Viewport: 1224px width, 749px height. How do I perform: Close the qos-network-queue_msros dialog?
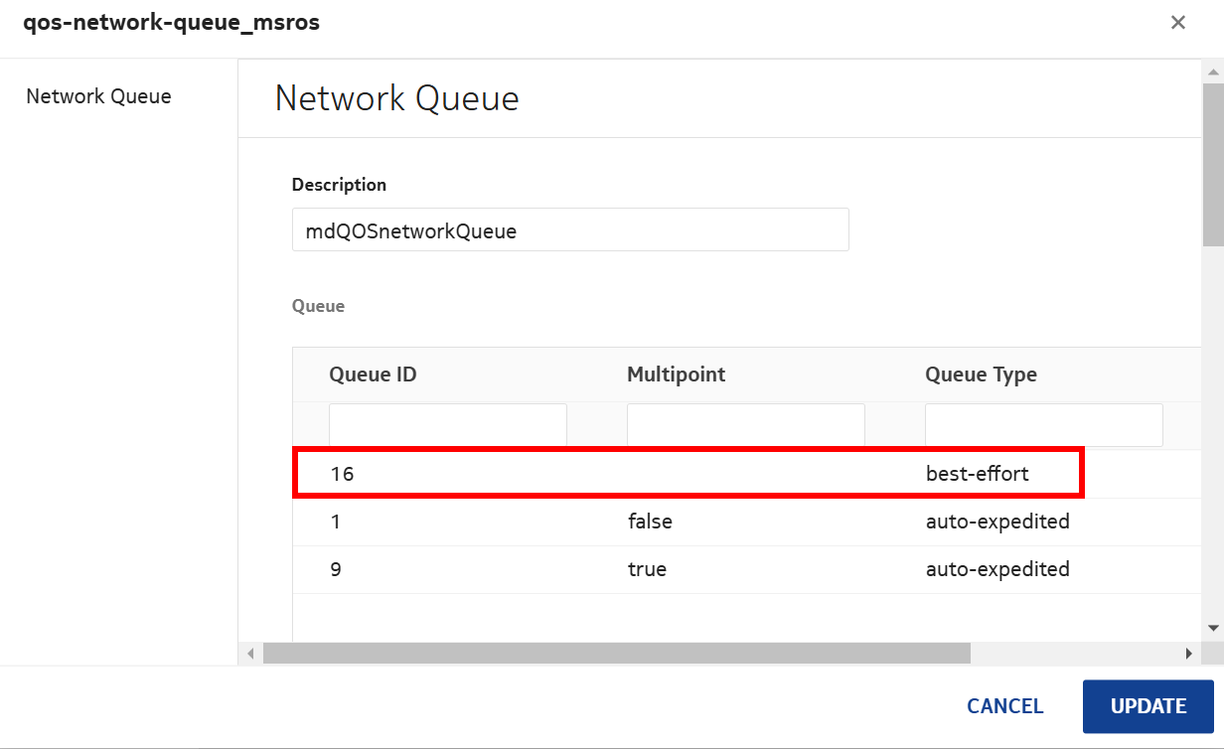[x=1177, y=23]
